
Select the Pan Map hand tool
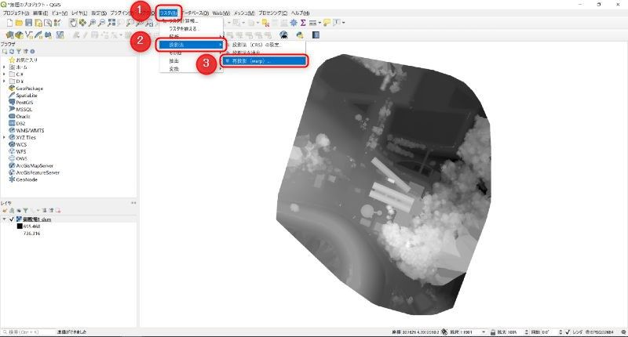(73, 24)
